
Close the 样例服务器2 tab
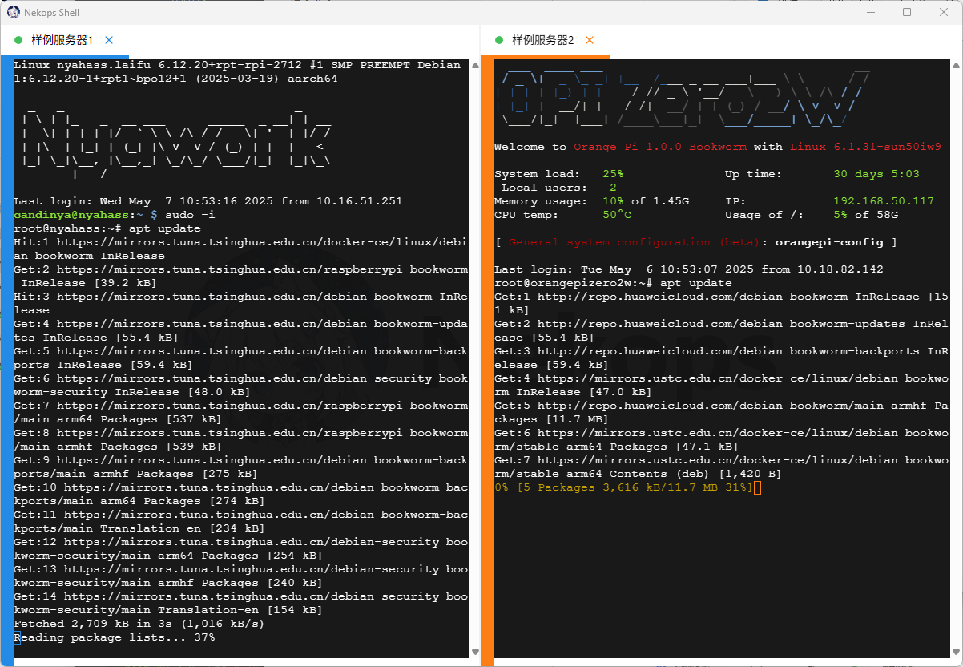point(590,40)
